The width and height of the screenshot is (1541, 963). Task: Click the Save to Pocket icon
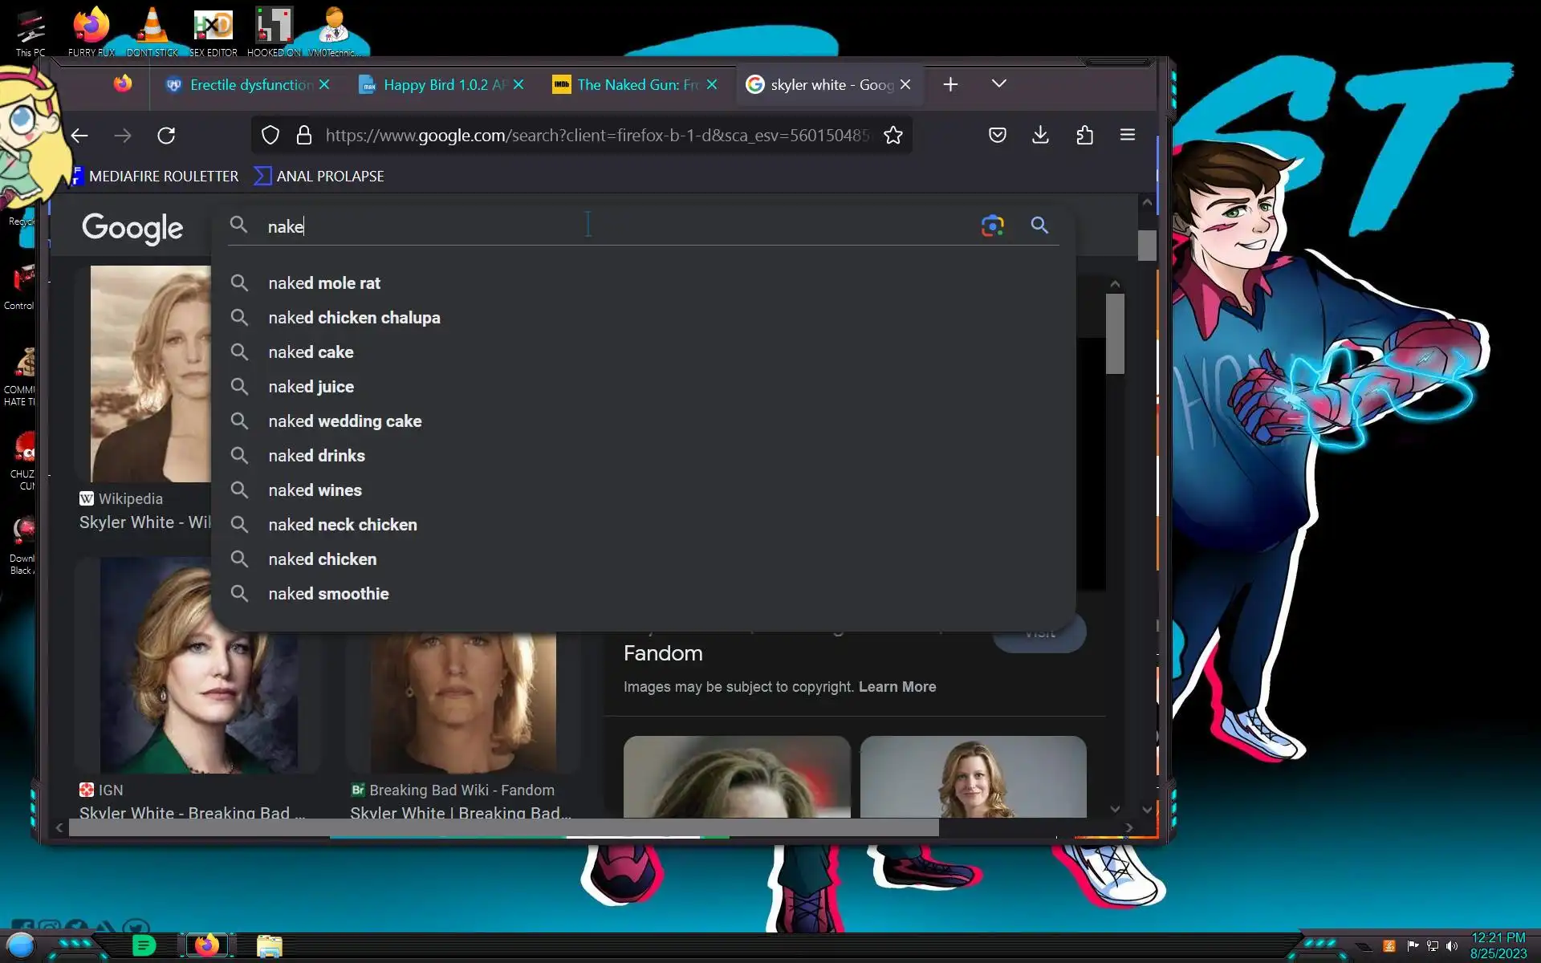pos(997,135)
